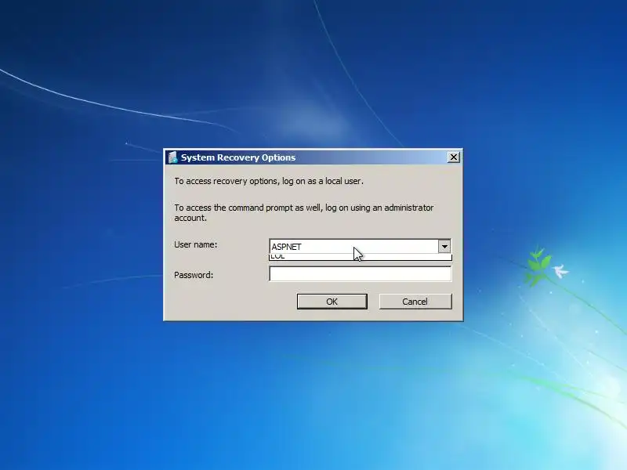
Task: Close the System Recovery Options dialog
Action: 454,157
